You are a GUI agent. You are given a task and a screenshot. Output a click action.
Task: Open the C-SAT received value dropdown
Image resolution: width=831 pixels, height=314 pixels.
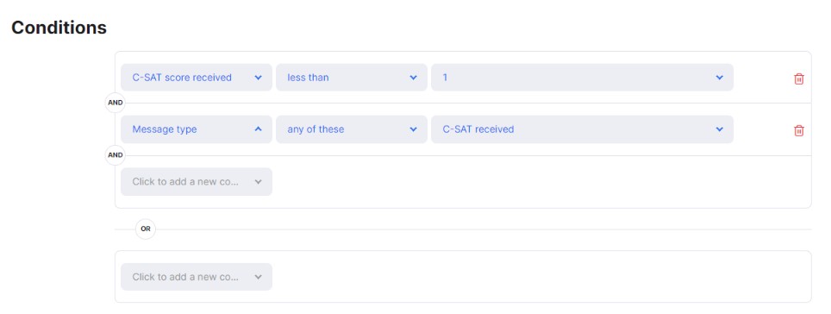pos(582,129)
